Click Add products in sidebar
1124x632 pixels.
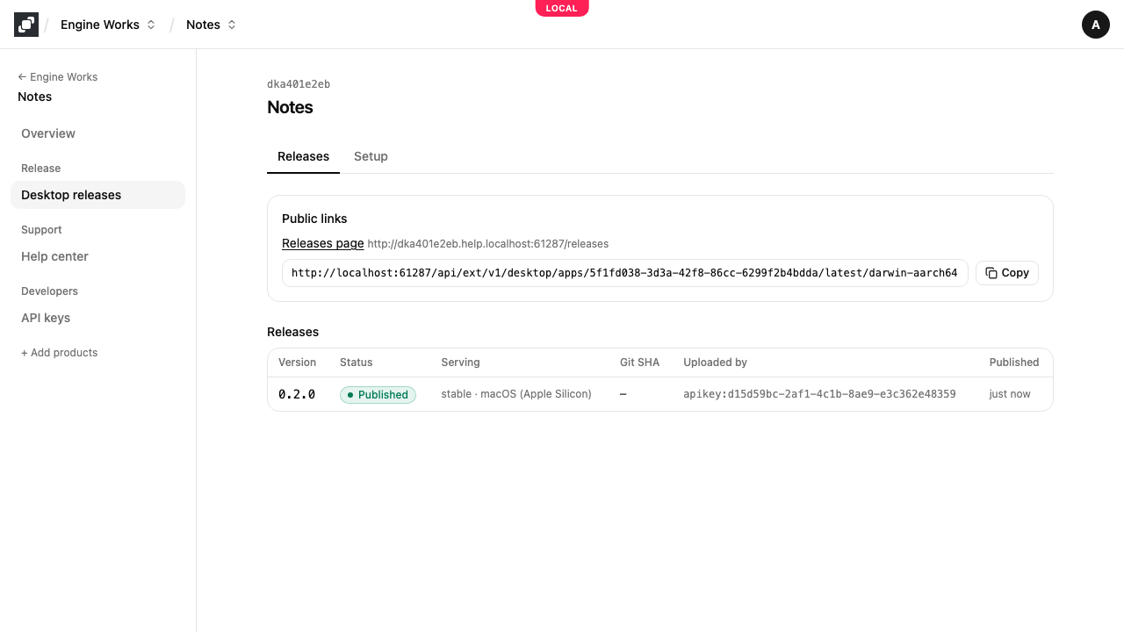(x=60, y=353)
